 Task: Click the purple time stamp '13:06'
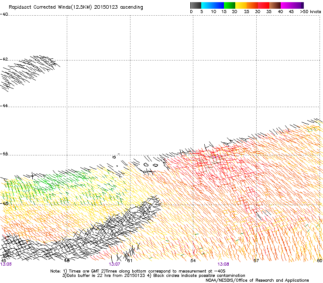[x=6, y=264]
